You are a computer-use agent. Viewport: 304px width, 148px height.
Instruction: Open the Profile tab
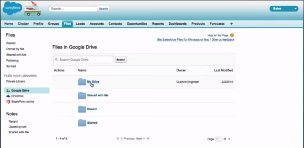(x=38, y=24)
